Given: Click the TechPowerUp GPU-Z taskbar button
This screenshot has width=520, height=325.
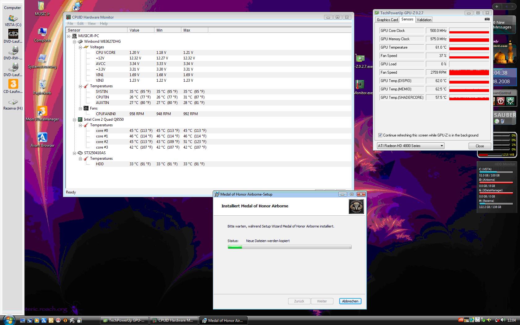Looking at the screenshot, I should (124, 320).
